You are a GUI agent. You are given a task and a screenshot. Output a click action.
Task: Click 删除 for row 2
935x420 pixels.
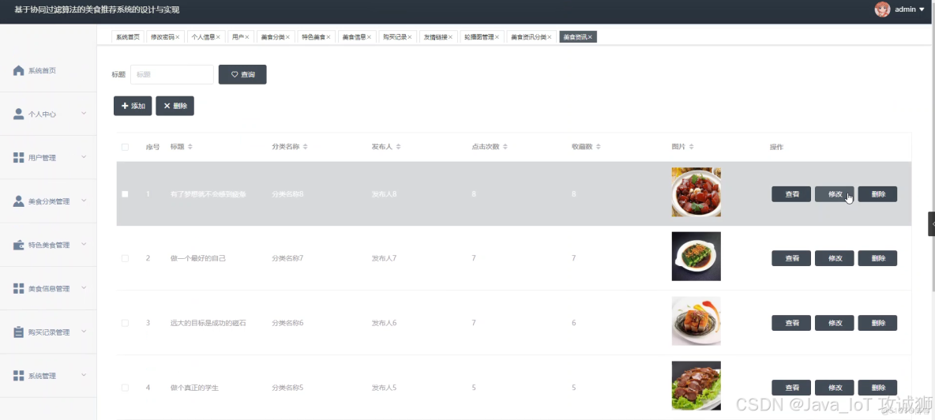(x=877, y=258)
